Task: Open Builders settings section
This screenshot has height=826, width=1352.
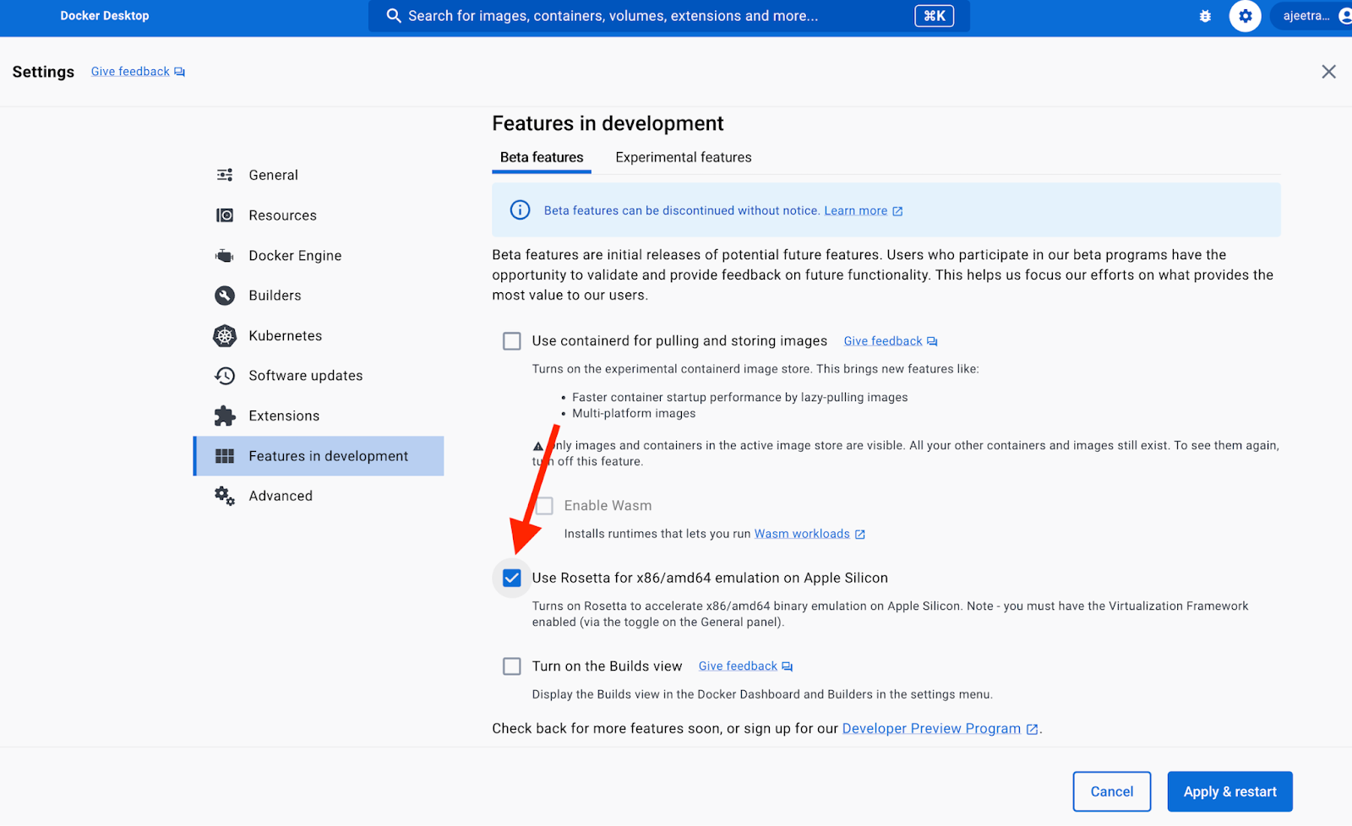Action: click(x=319, y=296)
